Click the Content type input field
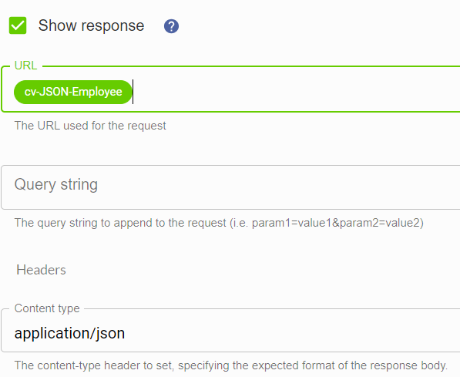The width and height of the screenshot is (460, 377). [x=230, y=332]
